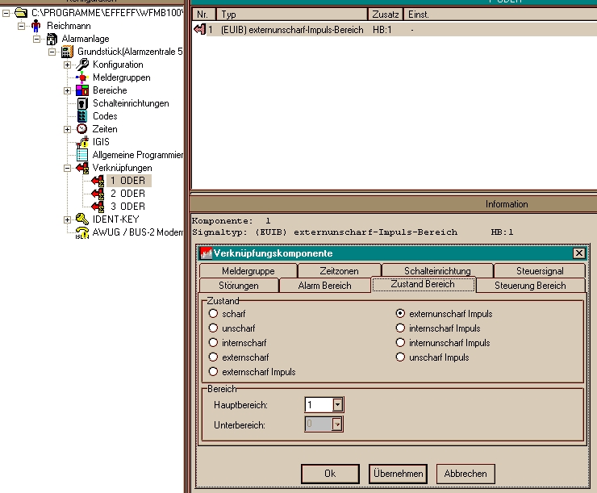Click the Meldergruppen icon in tree
The width and height of the screenshot is (597, 493).
click(x=82, y=77)
